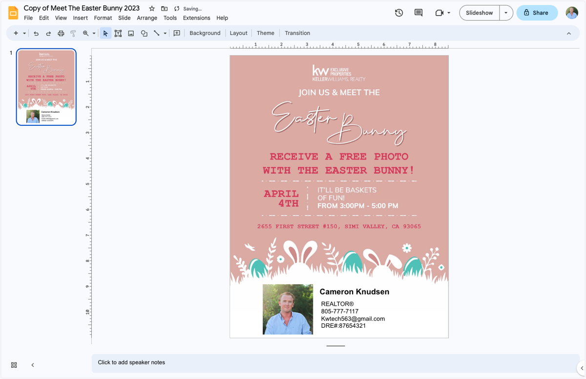Collapse the menus with chevron
The width and height of the screenshot is (586, 379).
click(x=569, y=33)
